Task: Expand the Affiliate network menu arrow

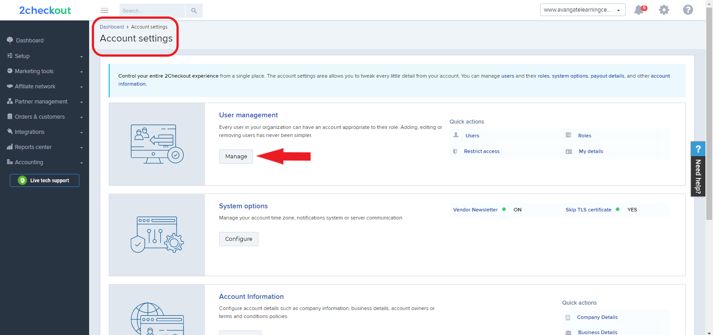Action: click(82, 87)
